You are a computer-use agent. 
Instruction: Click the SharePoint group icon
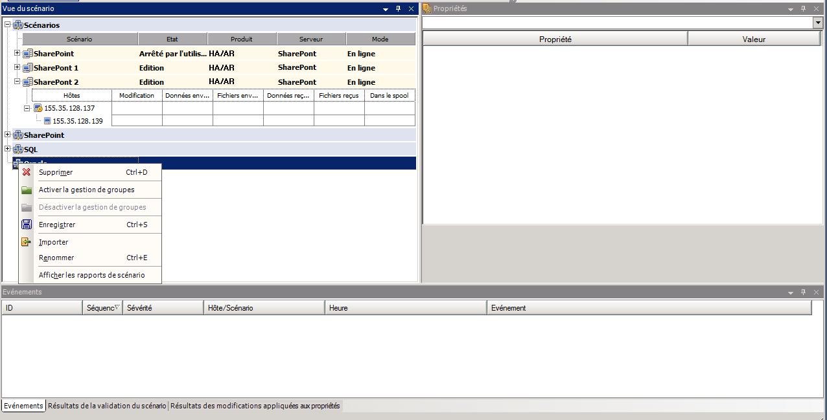click(17, 135)
